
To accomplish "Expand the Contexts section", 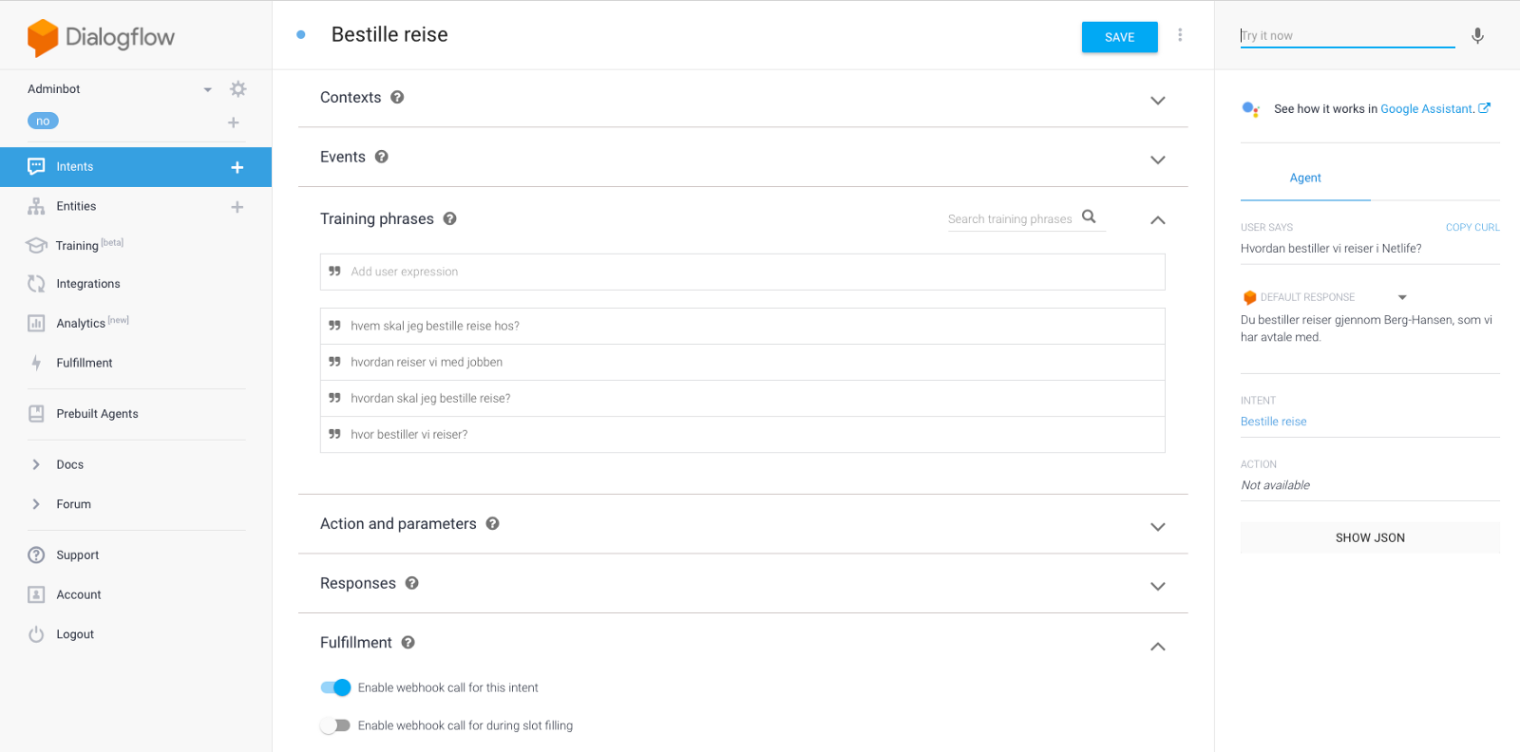I will (1157, 100).
